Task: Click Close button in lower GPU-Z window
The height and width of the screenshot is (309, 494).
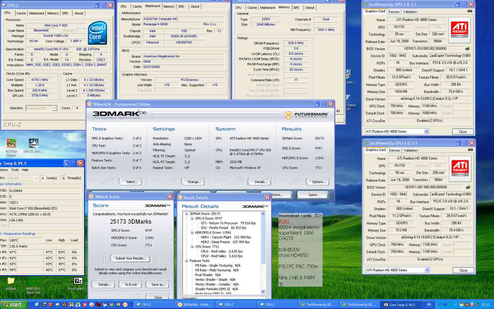Action: (x=463, y=270)
